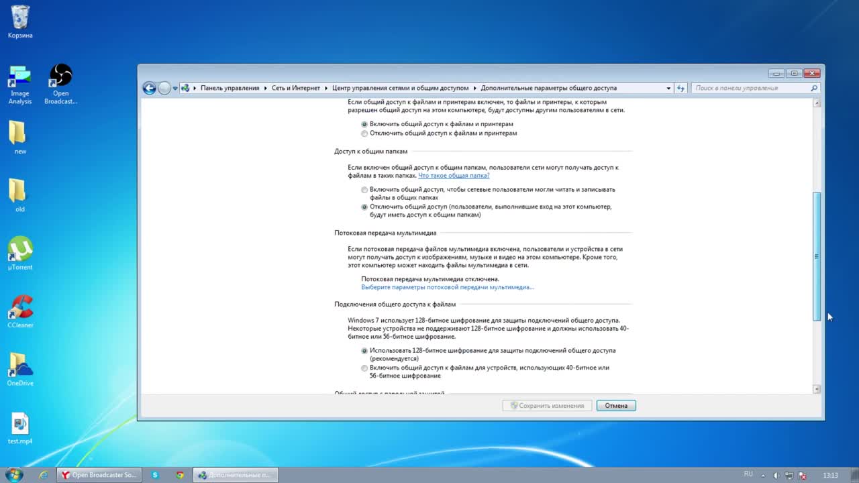Select the CCleaner desktop shortcut
This screenshot has height=483, width=859.
point(20,311)
